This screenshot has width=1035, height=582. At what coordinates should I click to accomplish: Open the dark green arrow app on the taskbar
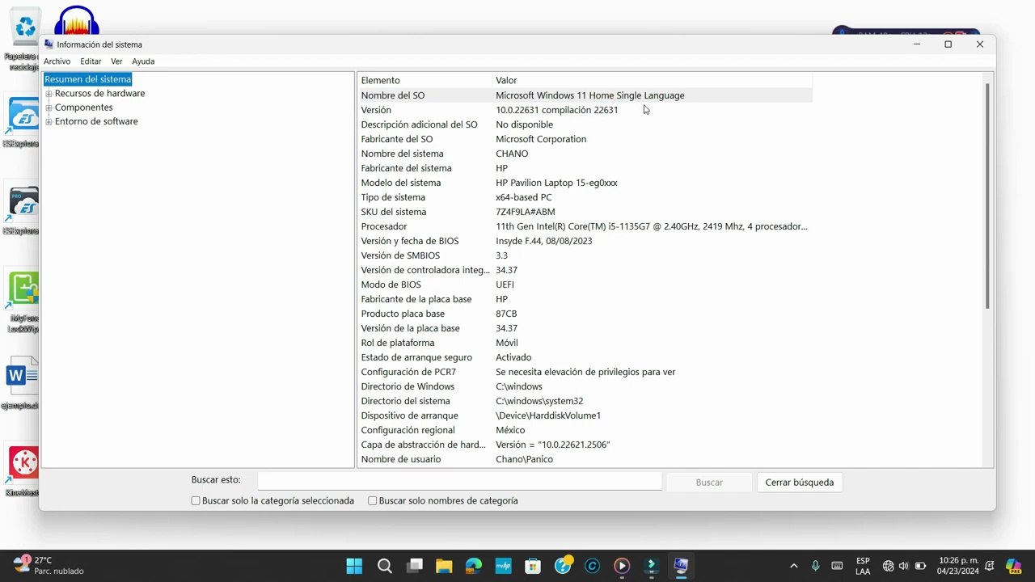click(x=652, y=566)
